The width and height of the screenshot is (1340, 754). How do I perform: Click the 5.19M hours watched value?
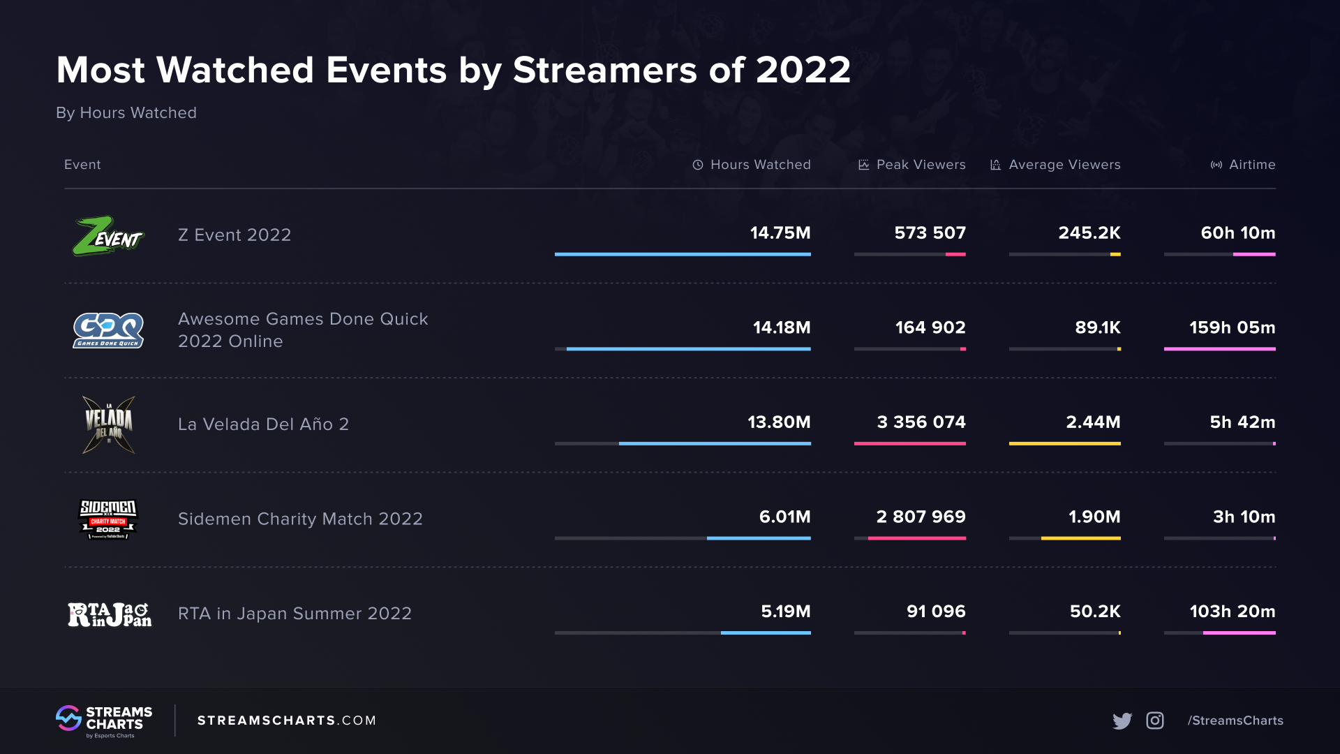[786, 612]
